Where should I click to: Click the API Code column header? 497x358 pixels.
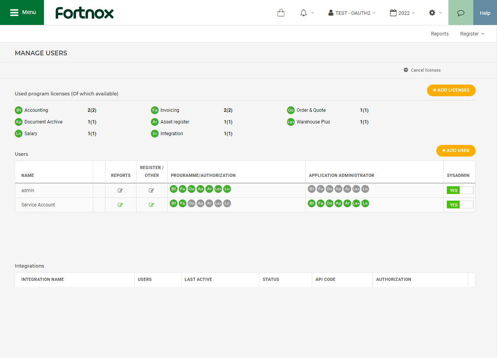point(325,279)
